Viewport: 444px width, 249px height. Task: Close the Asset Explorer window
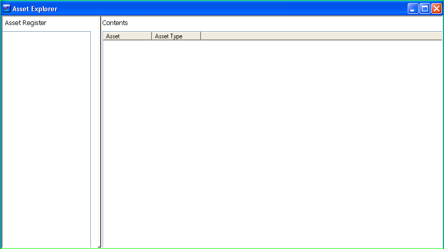(x=437, y=9)
